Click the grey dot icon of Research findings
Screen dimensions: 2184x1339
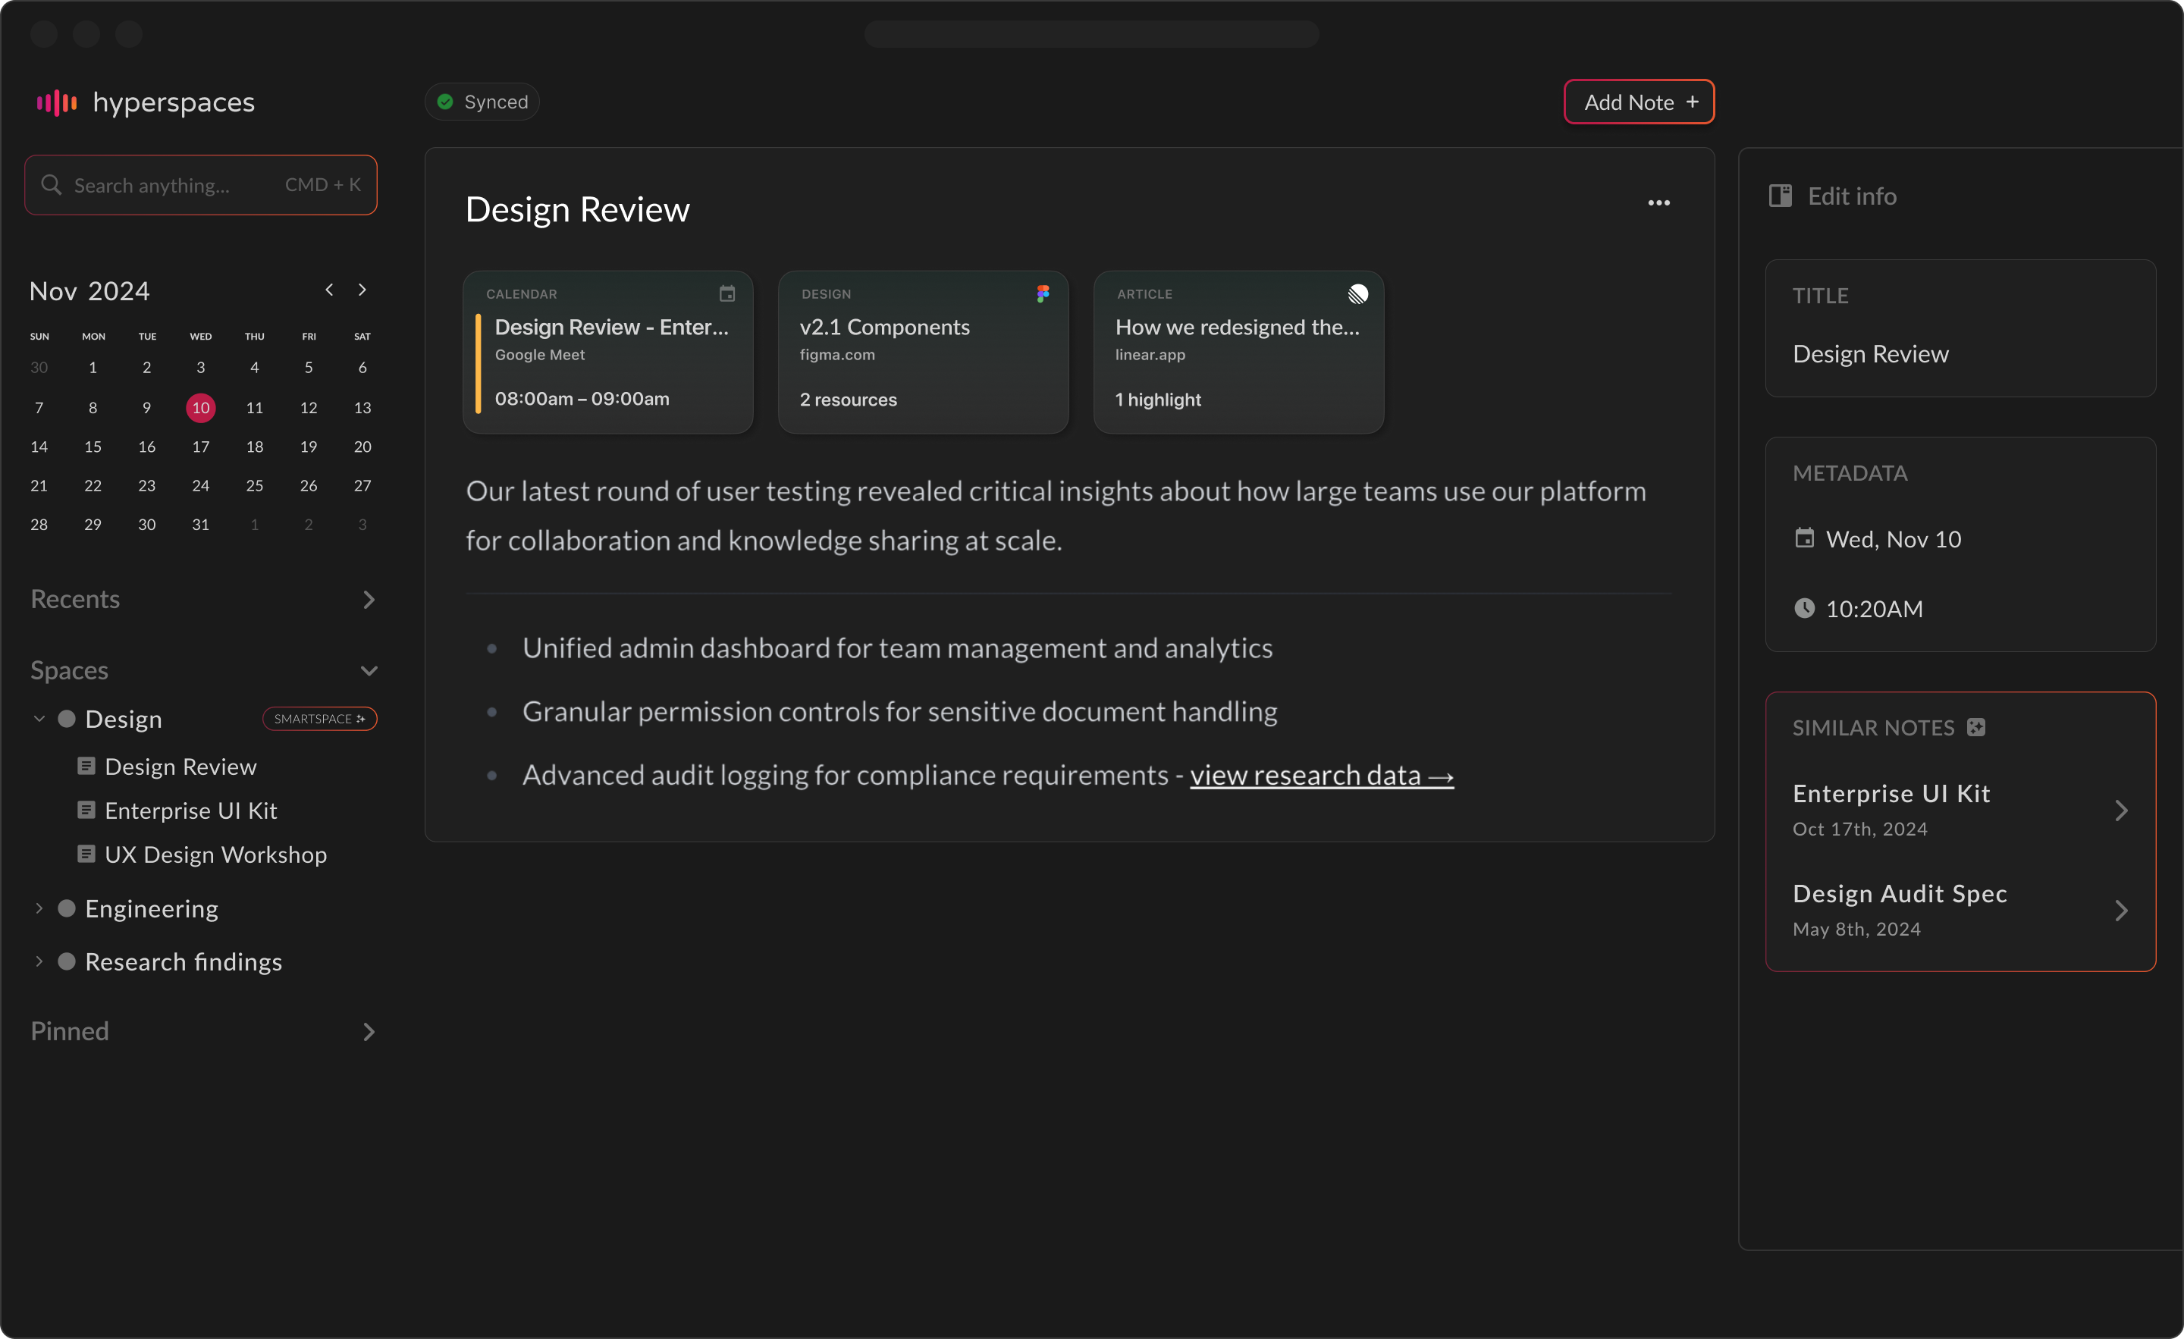[67, 961]
